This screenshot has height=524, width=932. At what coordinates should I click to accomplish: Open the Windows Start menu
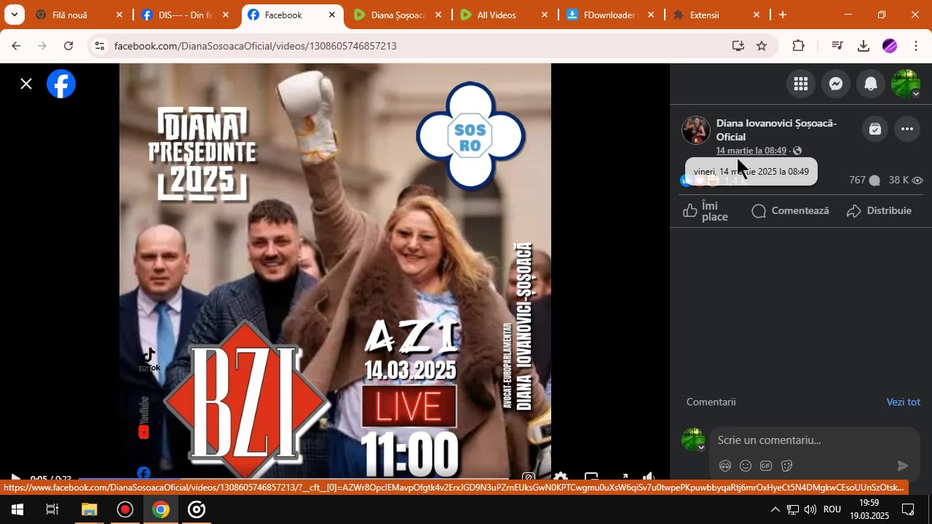17,509
